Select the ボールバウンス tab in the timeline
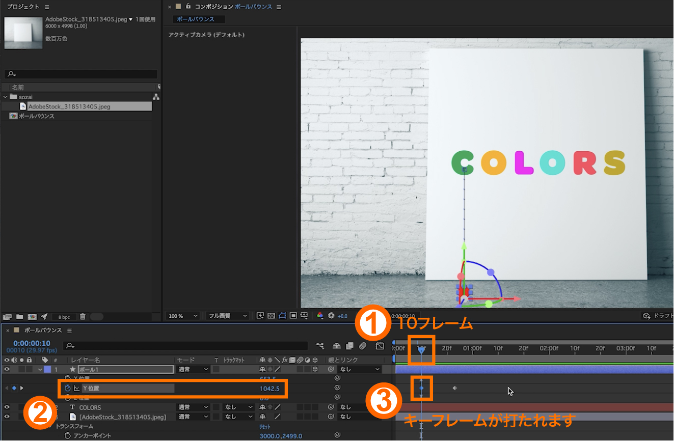 (43, 330)
